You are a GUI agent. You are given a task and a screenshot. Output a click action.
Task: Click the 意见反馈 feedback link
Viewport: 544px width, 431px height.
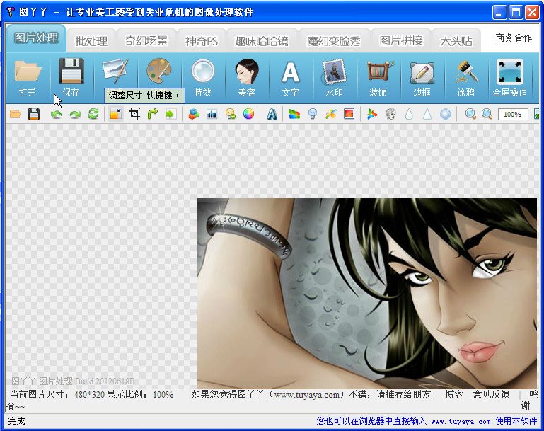tap(491, 395)
